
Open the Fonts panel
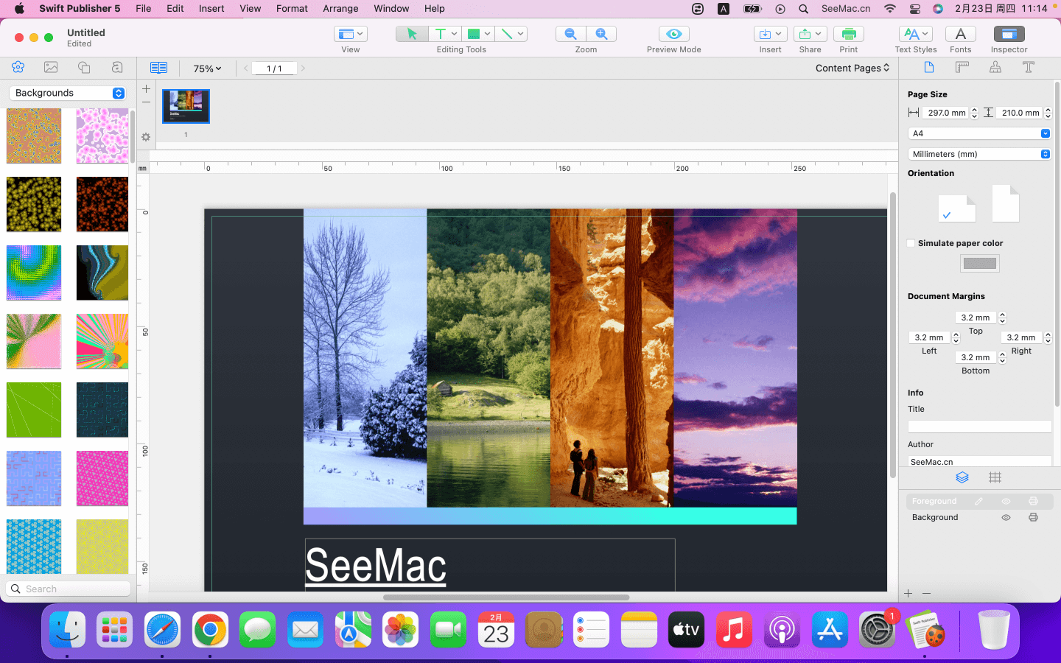pos(960,34)
